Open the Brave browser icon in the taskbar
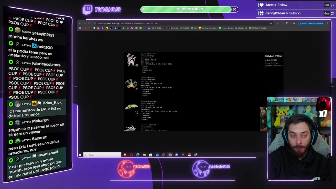 (x=125, y=155)
